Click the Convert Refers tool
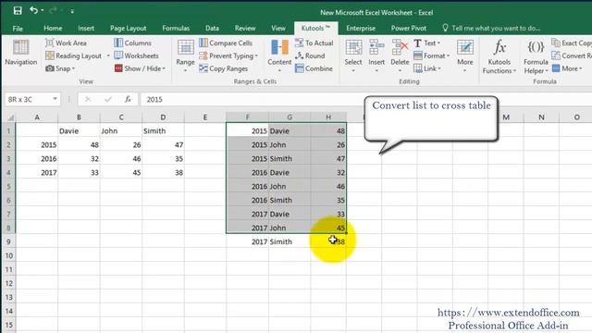Image resolution: width=592 pixels, height=333 pixels. (572, 55)
